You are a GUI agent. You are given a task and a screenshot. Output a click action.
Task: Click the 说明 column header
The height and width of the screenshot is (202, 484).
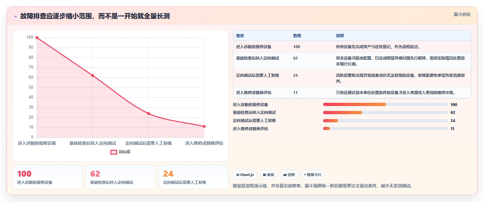pos(340,36)
